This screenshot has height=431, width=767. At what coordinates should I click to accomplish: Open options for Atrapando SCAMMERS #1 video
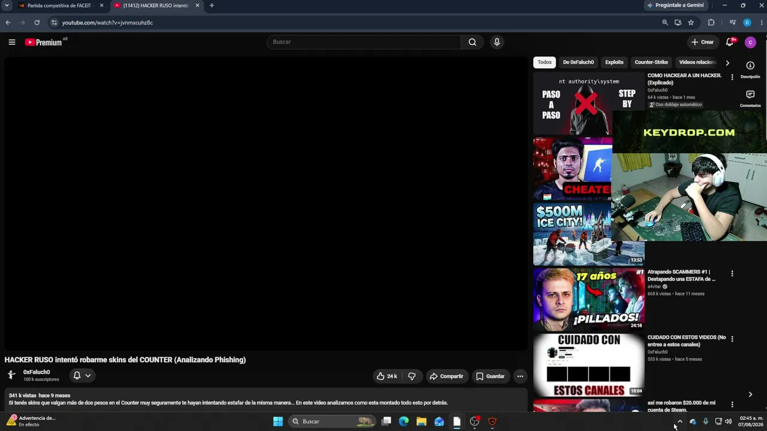click(732, 274)
